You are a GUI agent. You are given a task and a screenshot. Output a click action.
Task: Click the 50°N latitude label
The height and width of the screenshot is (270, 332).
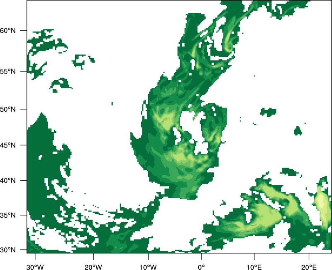click(8, 109)
